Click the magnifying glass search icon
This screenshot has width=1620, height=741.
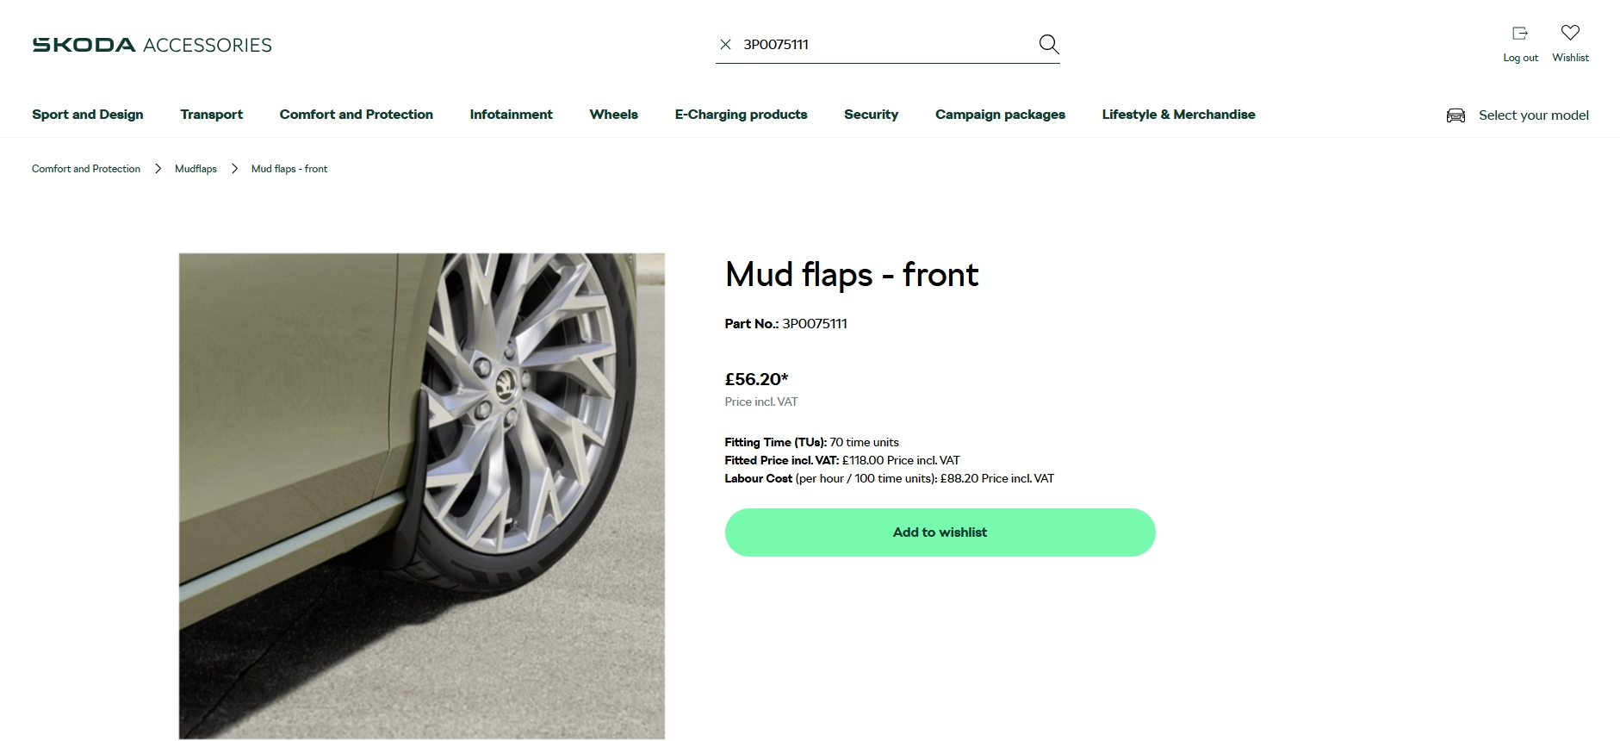tap(1048, 44)
